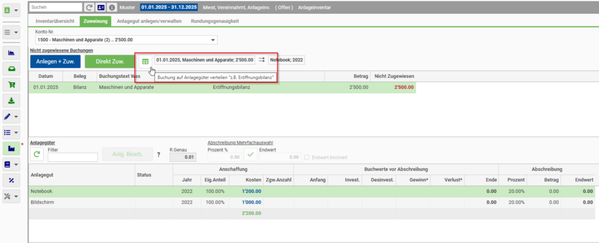599x243 pixels.
Task: Toggle the Endwert blockiert checkbox
Action: (307, 157)
